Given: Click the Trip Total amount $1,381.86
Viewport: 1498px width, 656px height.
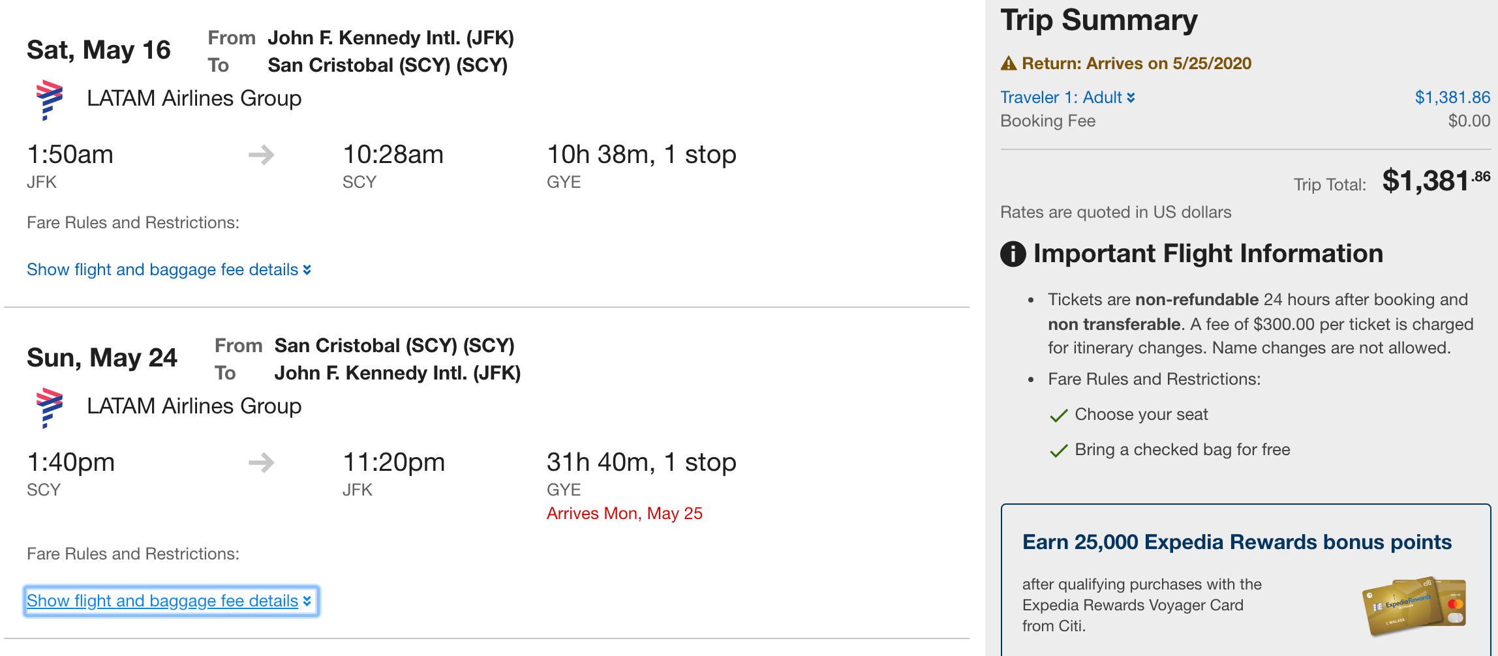Looking at the screenshot, I should [x=1435, y=181].
